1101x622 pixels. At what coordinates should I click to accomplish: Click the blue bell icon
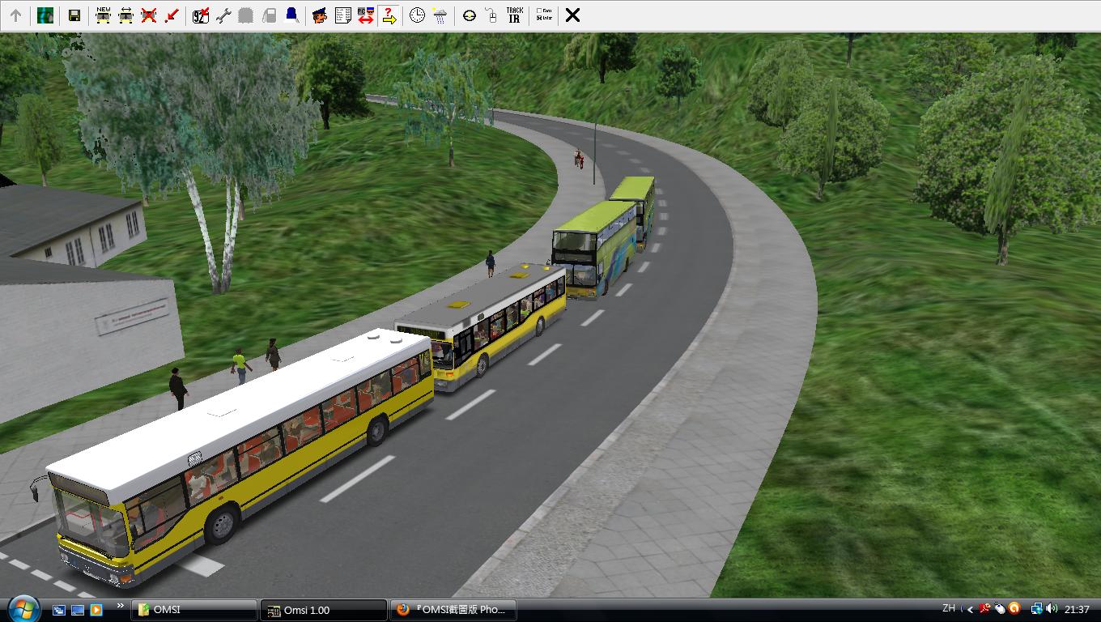click(x=292, y=15)
